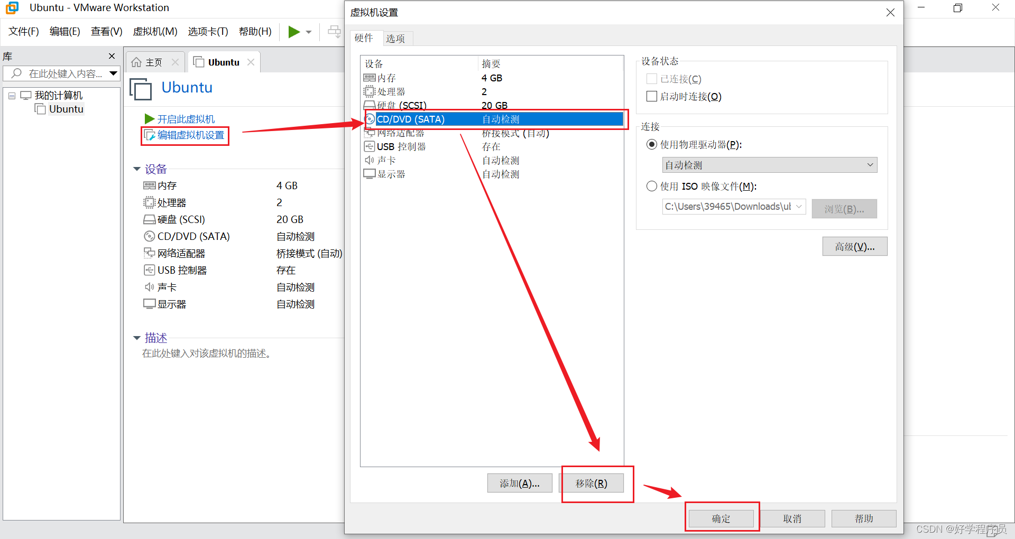Open the 选项卡(T) menu
Screen dimensions: 1015x539
tap(208, 32)
